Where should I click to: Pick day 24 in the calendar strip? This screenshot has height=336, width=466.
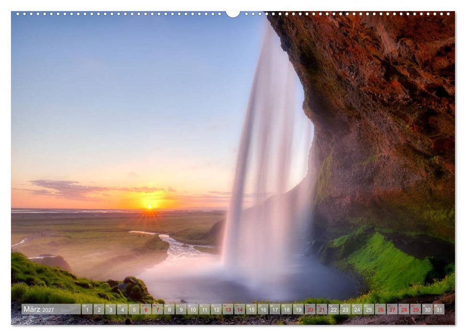click(x=357, y=309)
